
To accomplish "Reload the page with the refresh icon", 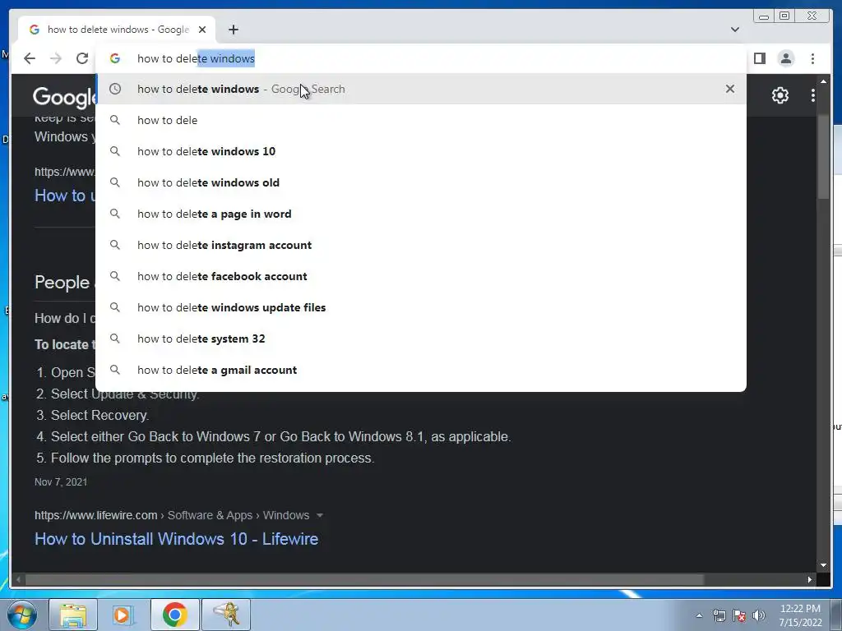I will 82,58.
